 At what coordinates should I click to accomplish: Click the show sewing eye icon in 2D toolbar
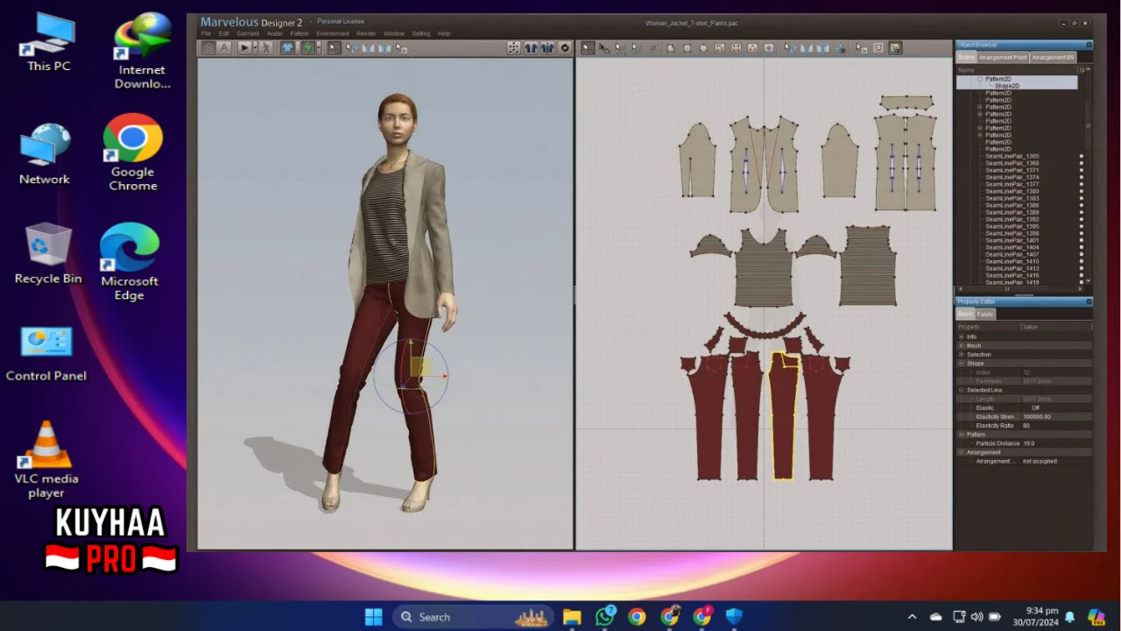coord(840,47)
